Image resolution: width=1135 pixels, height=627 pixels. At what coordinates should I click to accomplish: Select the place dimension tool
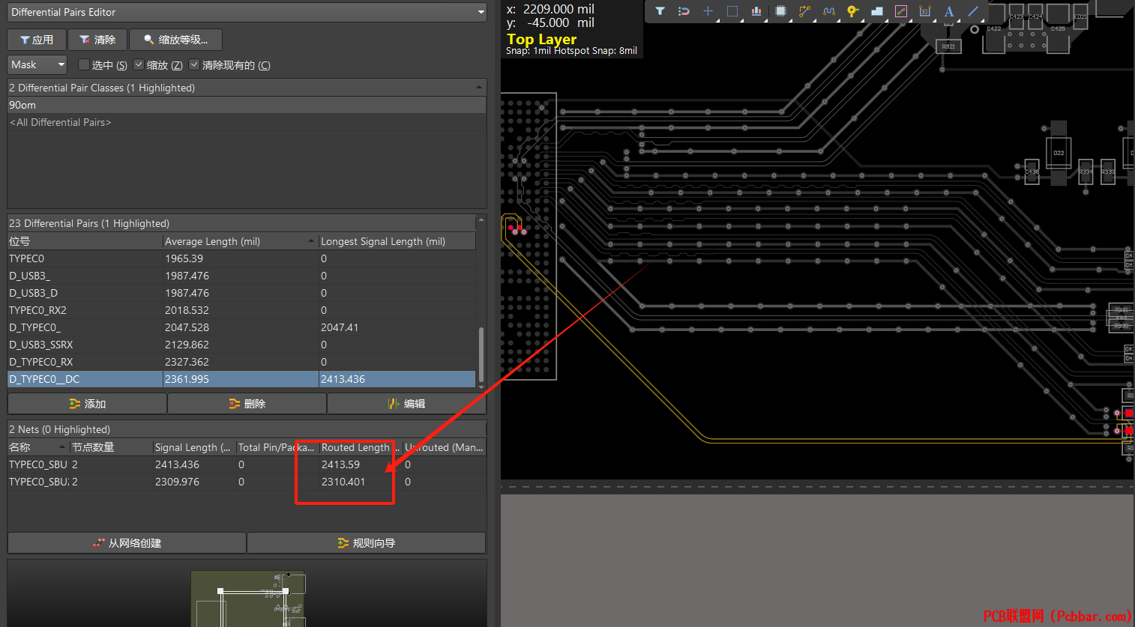925,11
